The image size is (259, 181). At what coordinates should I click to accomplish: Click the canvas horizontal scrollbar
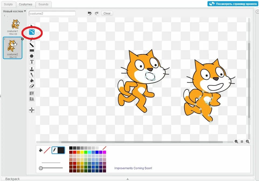pos(142,142)
